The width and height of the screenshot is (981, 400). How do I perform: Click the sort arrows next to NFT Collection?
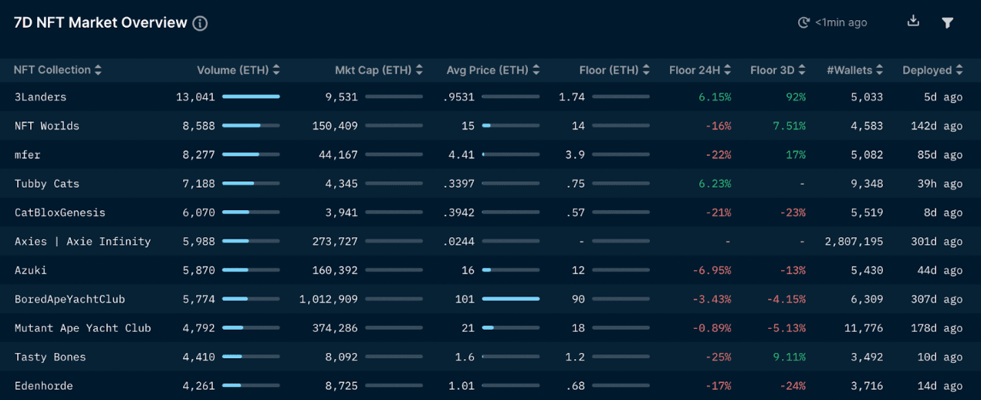pos(98,70)
